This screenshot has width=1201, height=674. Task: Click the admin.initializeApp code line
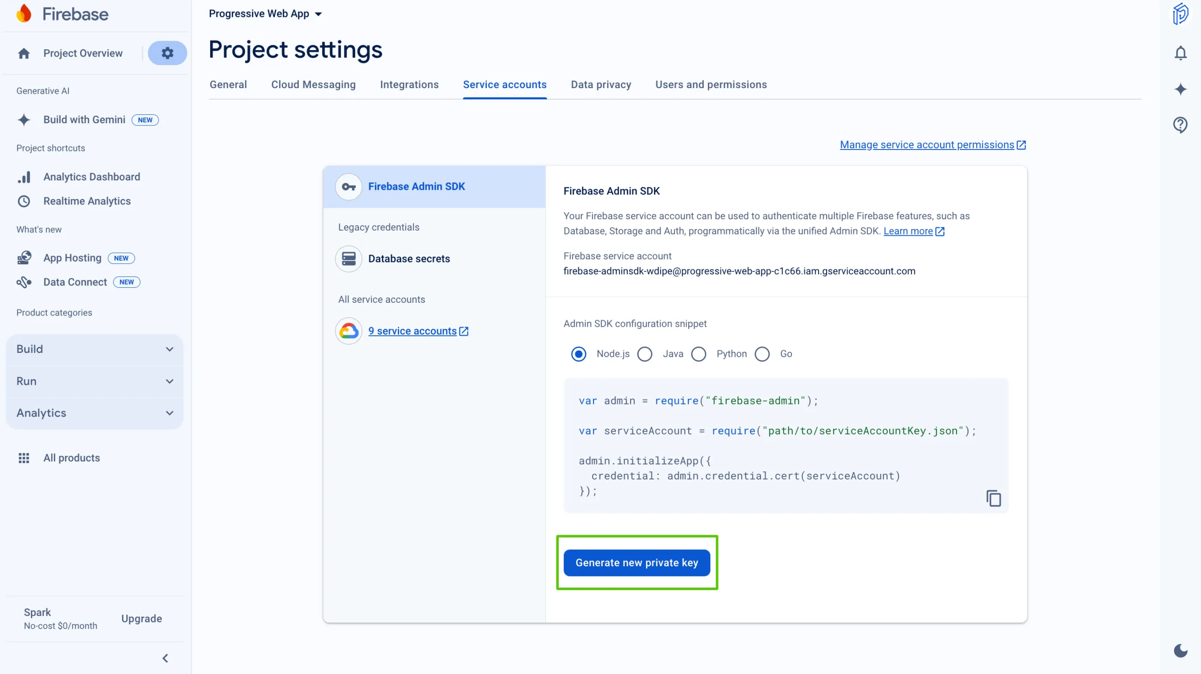(x=645, y=461)
